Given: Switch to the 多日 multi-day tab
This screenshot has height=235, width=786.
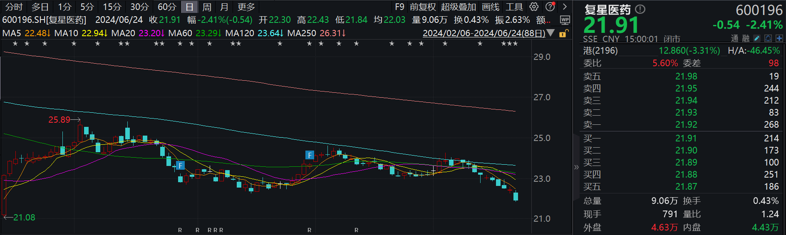Looking at the screenshot, I should (40, 7).
